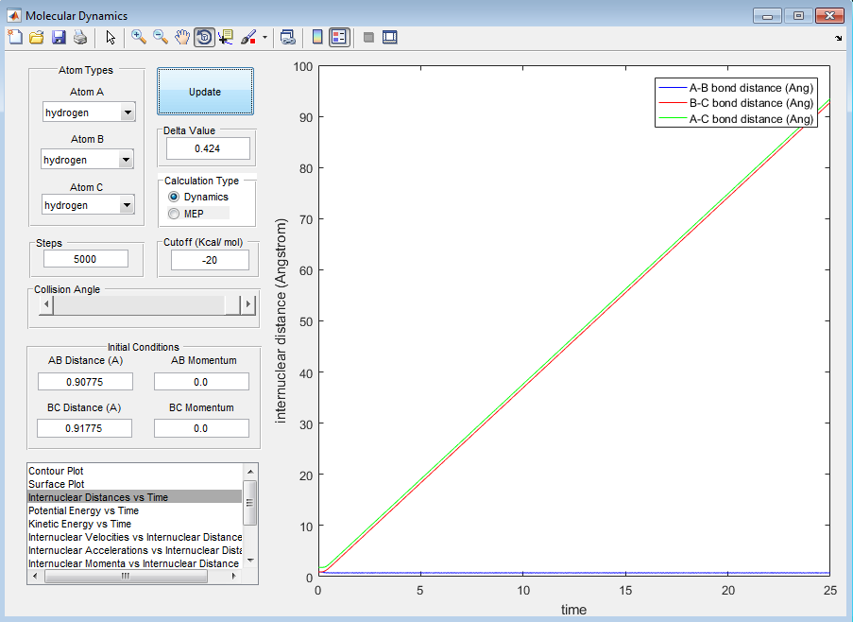Expand the Atom C element dropdown
The image size is (853, 622).
click(127, 205)
